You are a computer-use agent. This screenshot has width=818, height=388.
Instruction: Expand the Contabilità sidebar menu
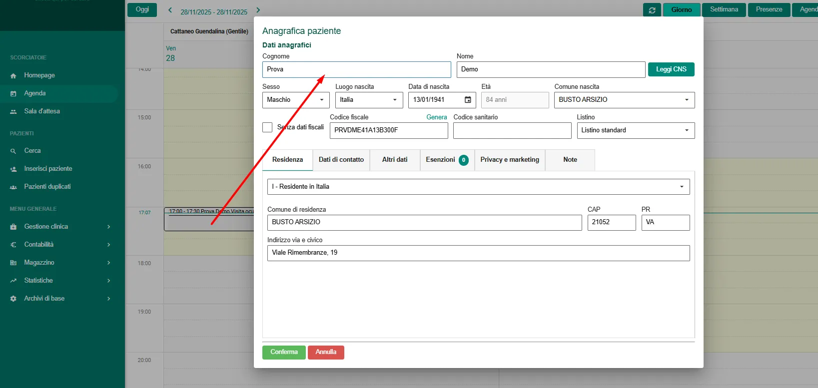point(60,245)
